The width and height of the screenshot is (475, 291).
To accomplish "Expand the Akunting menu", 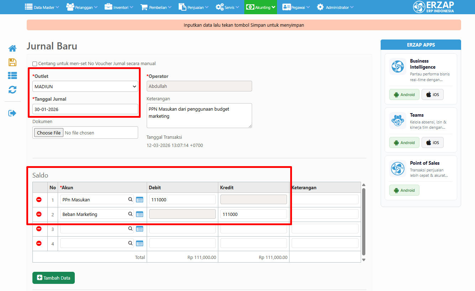I will (x=260, y=7).
